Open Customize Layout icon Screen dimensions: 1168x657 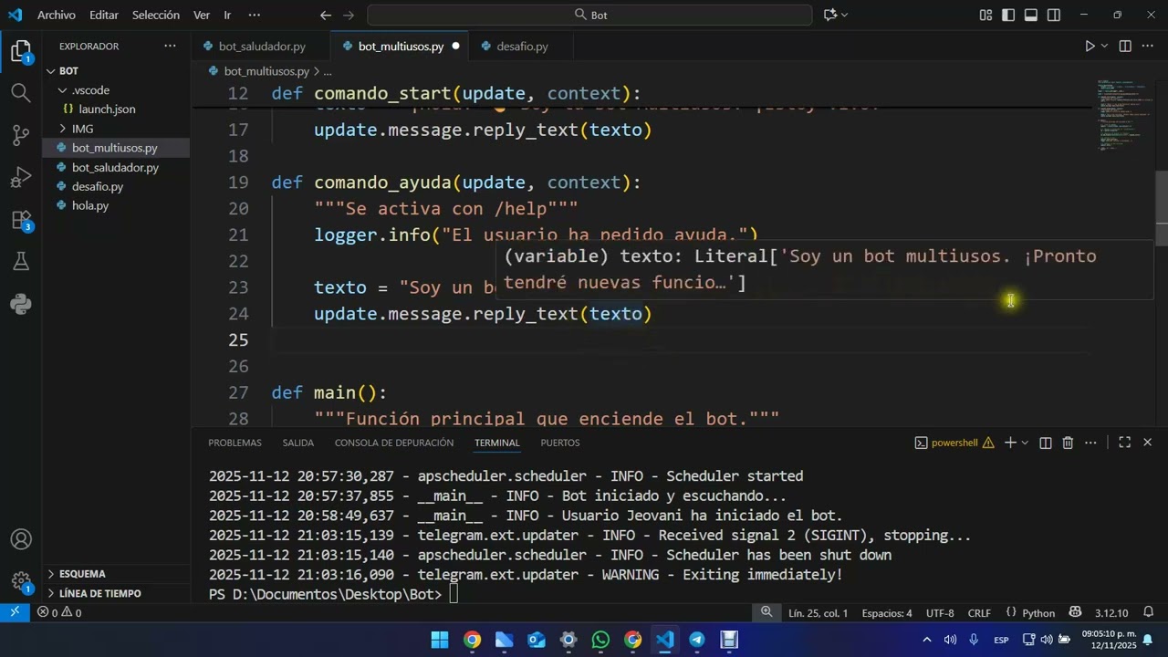pyautogui.click(x=985, y=15)
